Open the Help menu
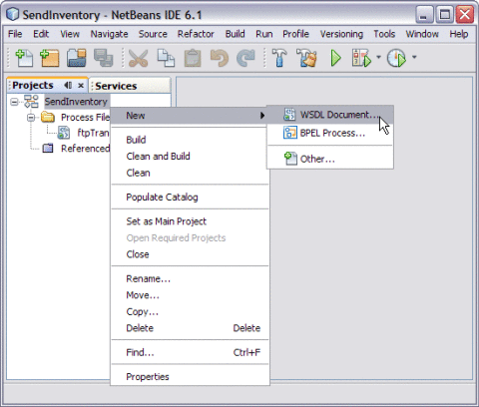This screenshot has height=407, width=479. point(459,34)
